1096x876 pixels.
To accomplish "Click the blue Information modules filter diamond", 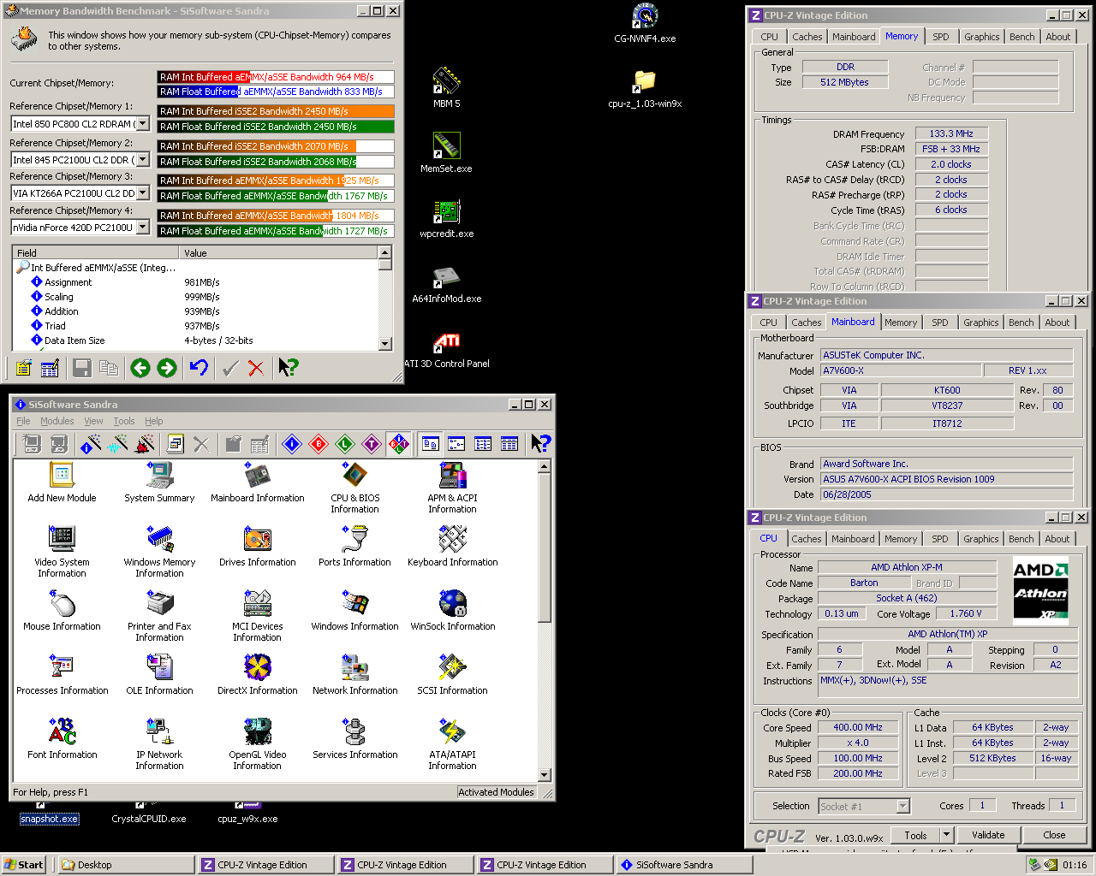I will click(x=292, y=443).
